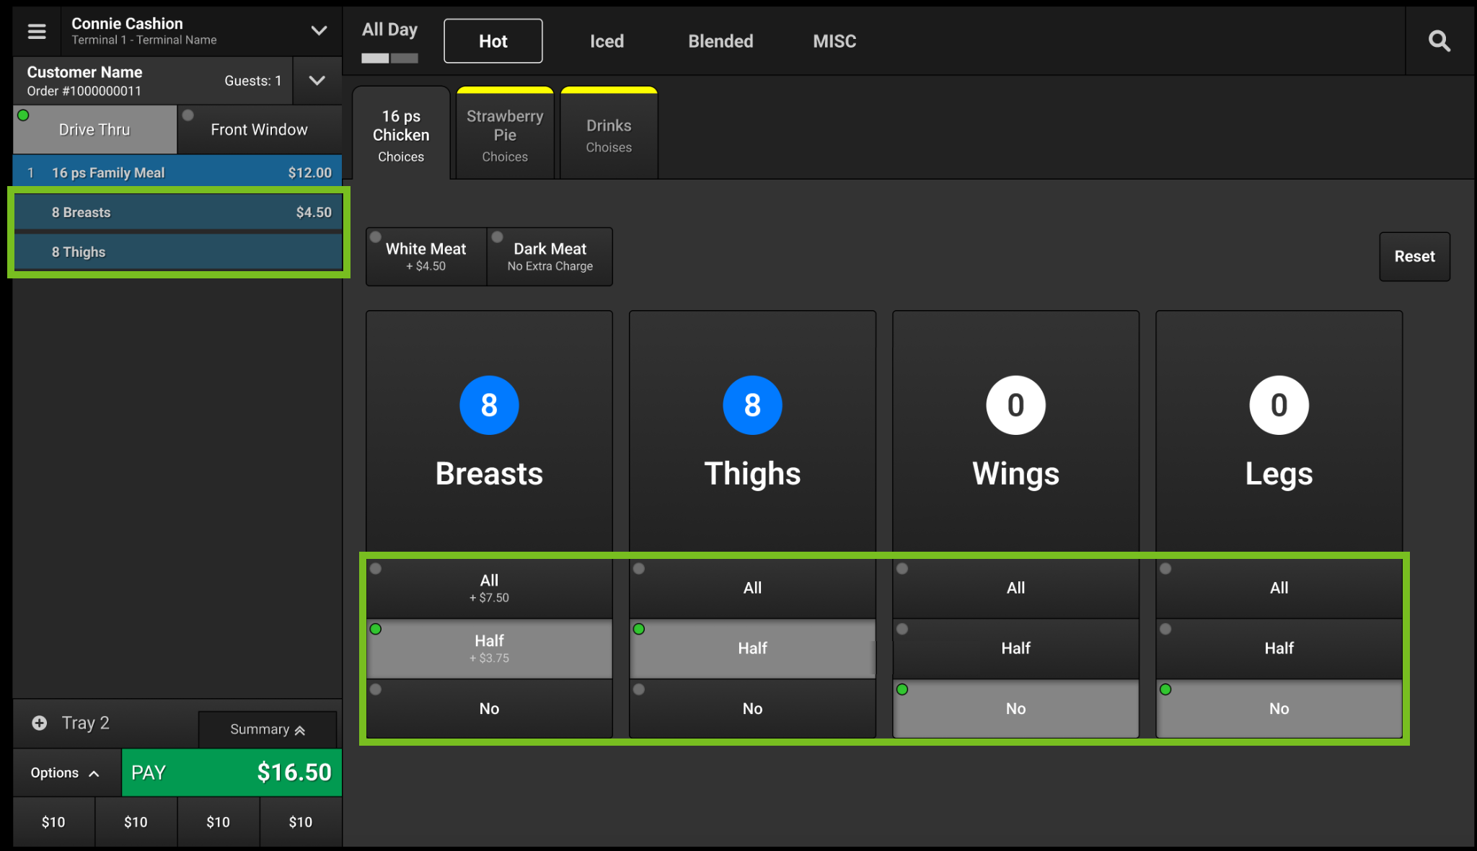Click the All Day page indicator

tap(389, 58)
